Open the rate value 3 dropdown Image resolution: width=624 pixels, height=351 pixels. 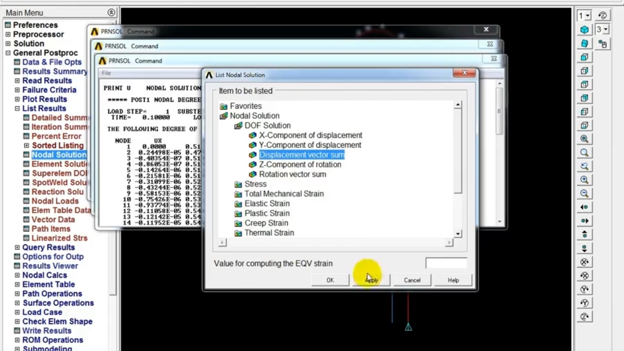pos(602,30)
